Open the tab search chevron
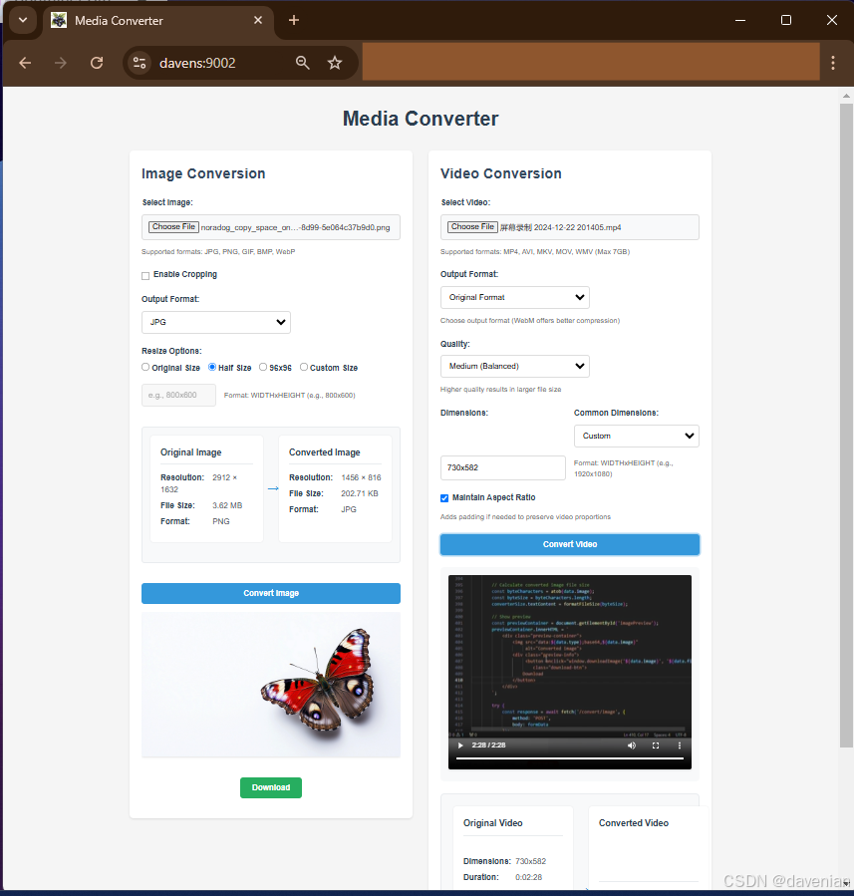854x896 pixels. click(x=23, y=21)
